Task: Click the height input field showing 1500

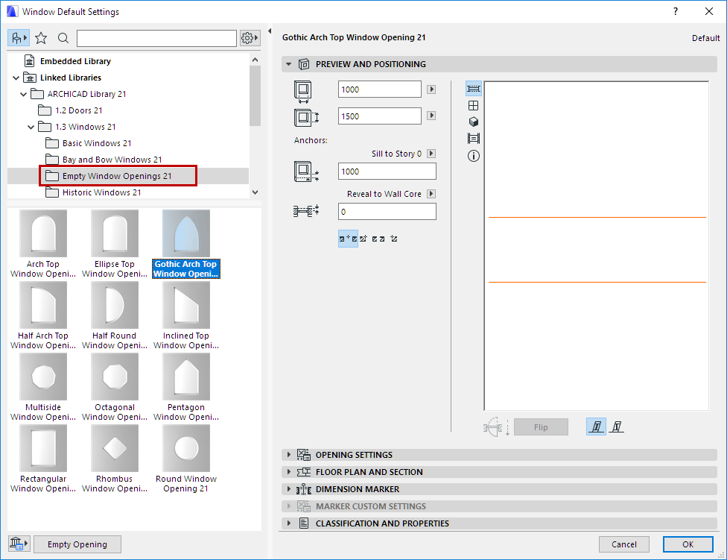Action: pos(380,116)
